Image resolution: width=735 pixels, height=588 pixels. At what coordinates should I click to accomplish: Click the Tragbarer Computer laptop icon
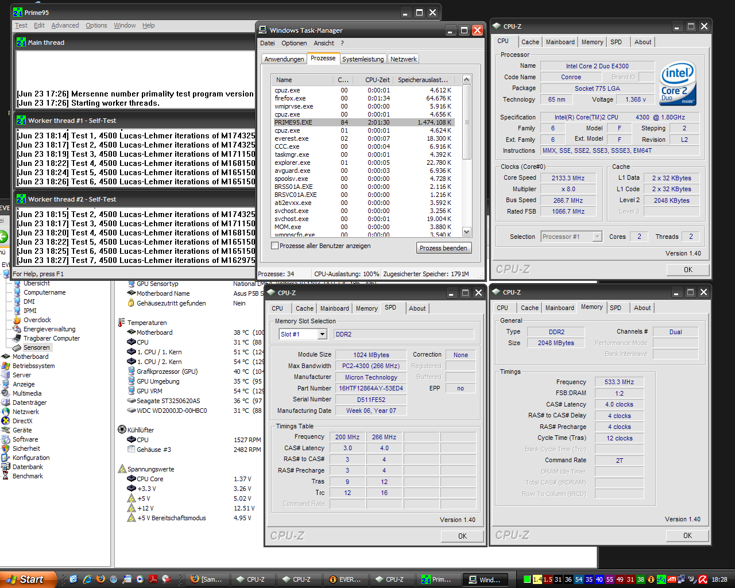pos(17,338)
